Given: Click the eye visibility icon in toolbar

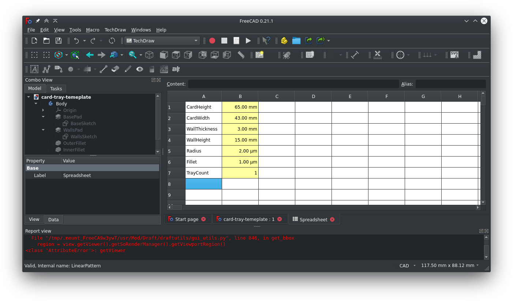Looking at the screenshot, I should point(139,69).
